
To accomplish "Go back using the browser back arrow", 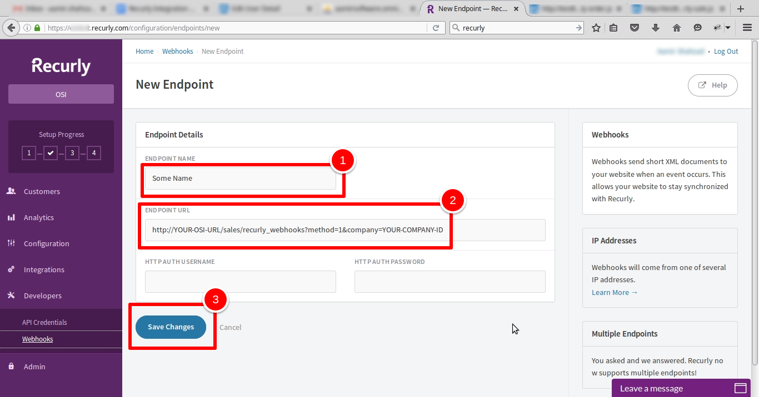I will (11, 28).
